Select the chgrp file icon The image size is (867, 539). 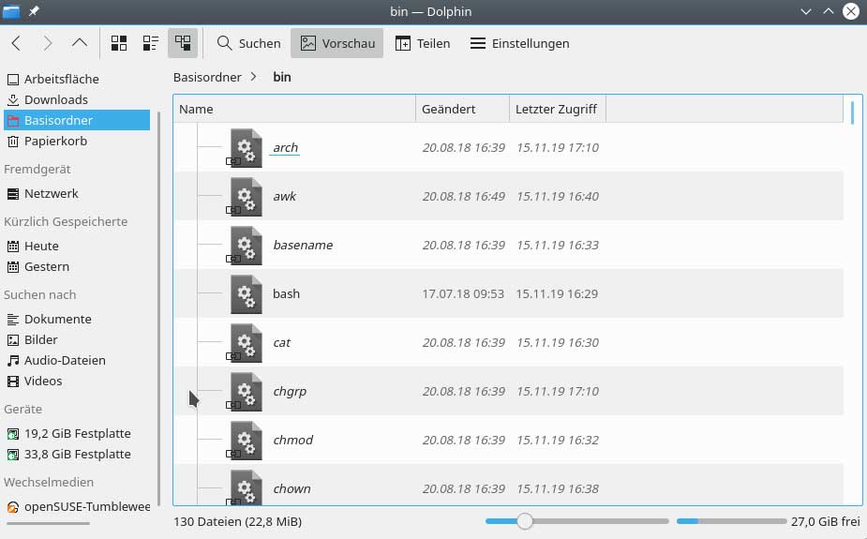click(x=246, y=391)
